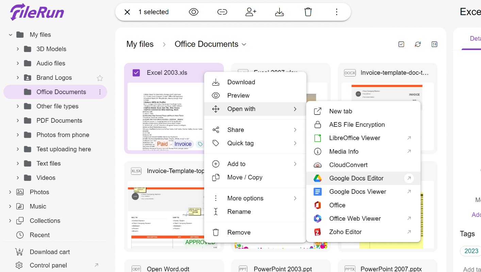Open Control panel in sidebar

tap(48, 265)
